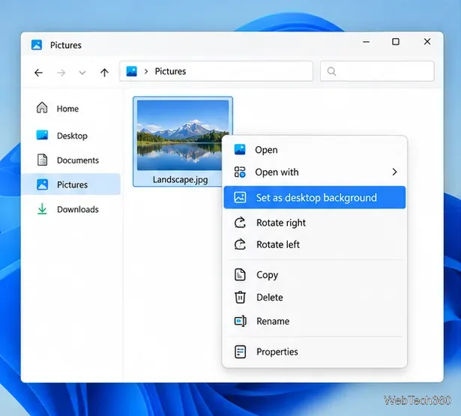Choose Open from the context menu
Viewport: 461px width, 416px height.
coord(315,150)
